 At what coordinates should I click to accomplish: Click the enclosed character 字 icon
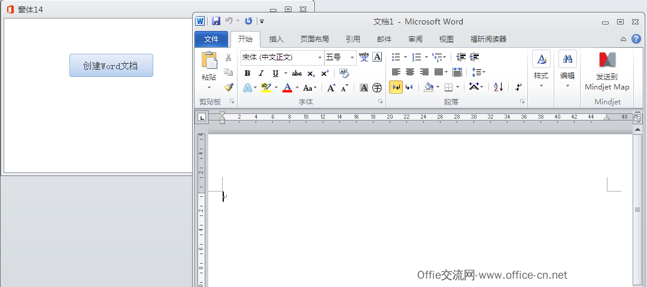point(377,88)
